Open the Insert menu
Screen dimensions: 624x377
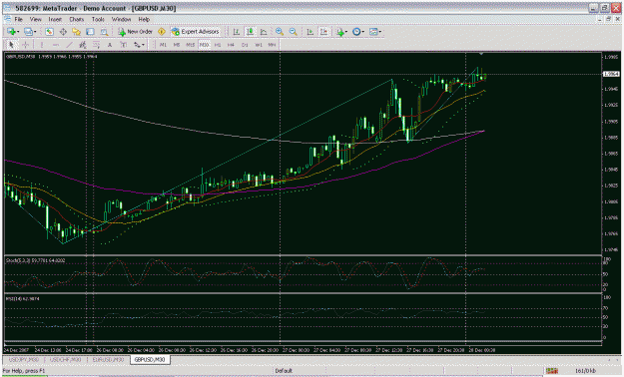pos(55,19)
